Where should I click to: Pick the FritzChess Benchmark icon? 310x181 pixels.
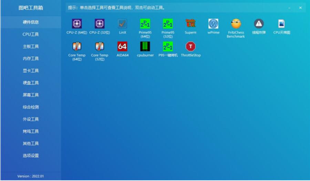(236, 24)
